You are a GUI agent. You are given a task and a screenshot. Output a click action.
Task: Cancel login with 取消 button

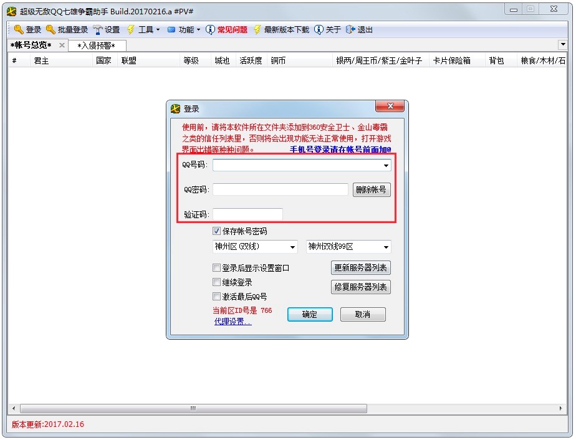click(x=363, y=314)
